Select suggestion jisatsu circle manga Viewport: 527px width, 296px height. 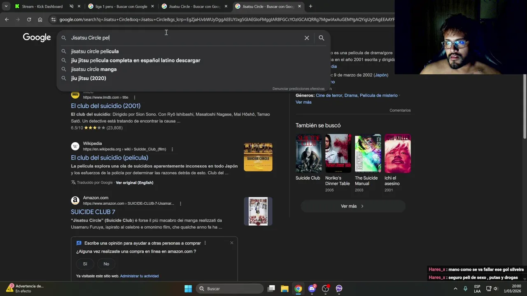tap(93, 69)
